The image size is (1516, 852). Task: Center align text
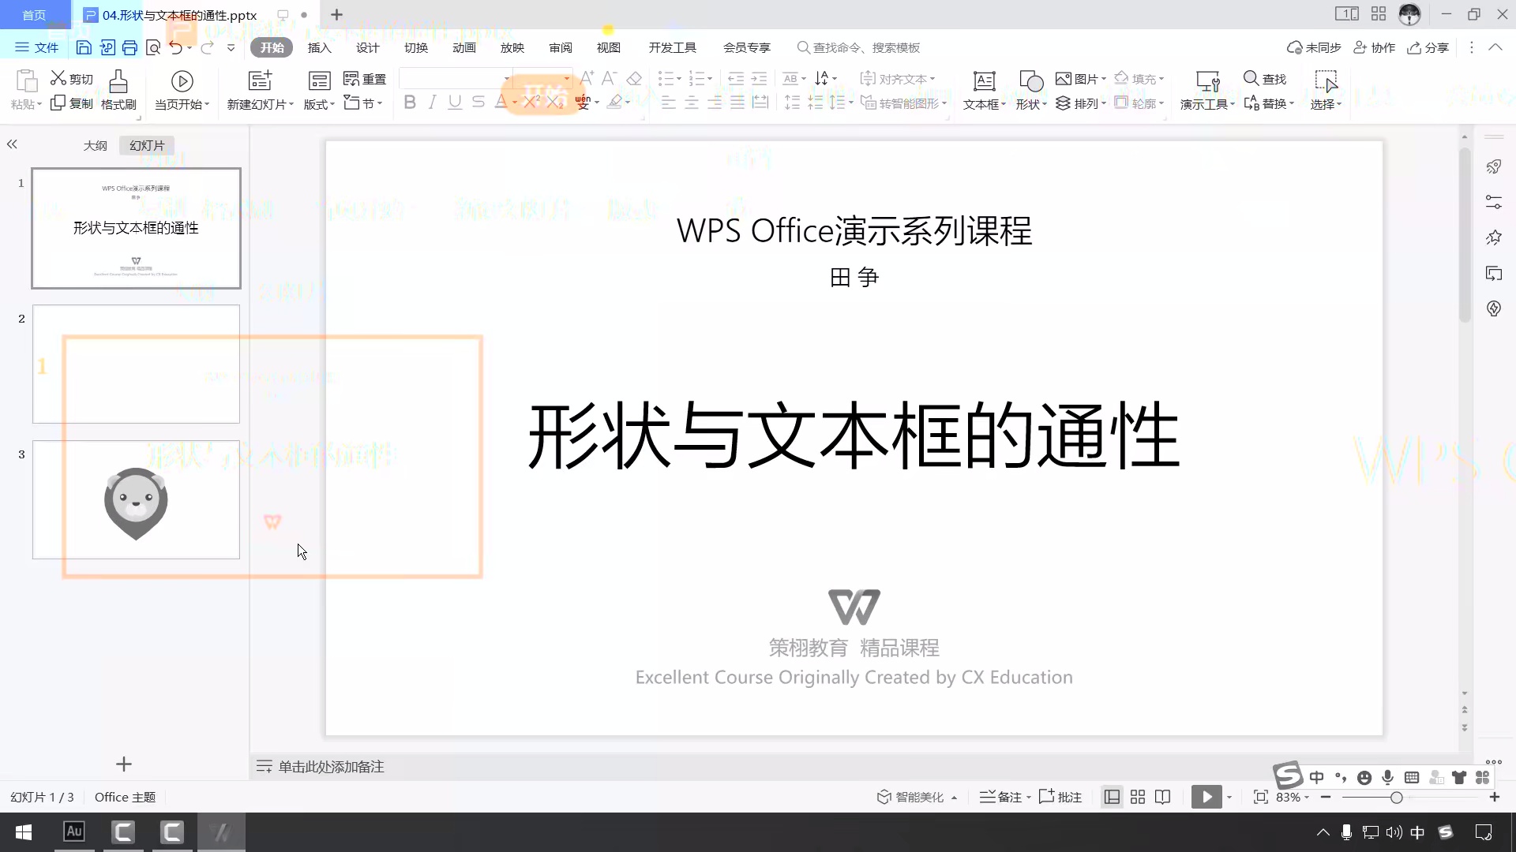coord(692,103)
